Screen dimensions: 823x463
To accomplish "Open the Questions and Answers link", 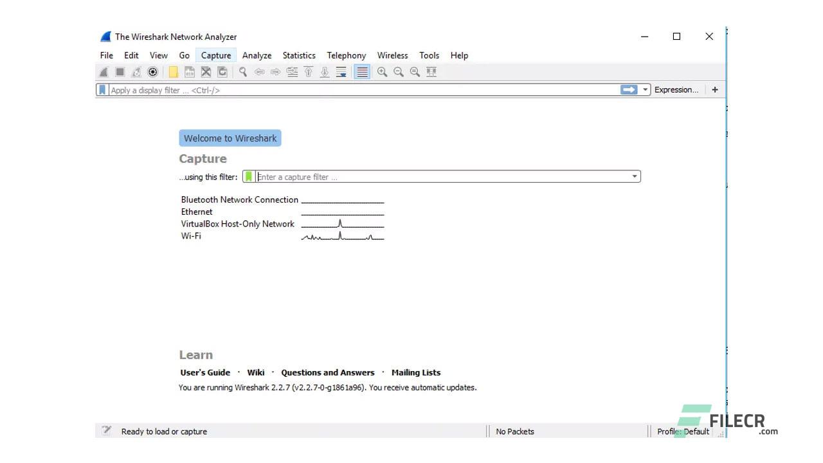I will tap(328, 372).
